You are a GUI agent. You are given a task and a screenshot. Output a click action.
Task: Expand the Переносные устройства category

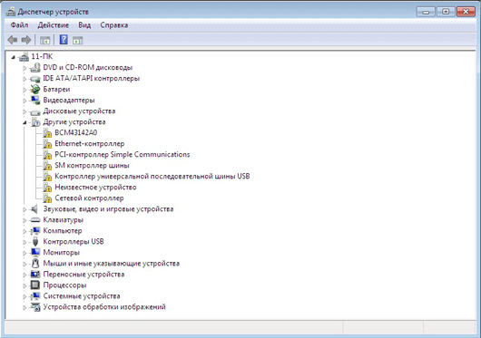(25, 275)
